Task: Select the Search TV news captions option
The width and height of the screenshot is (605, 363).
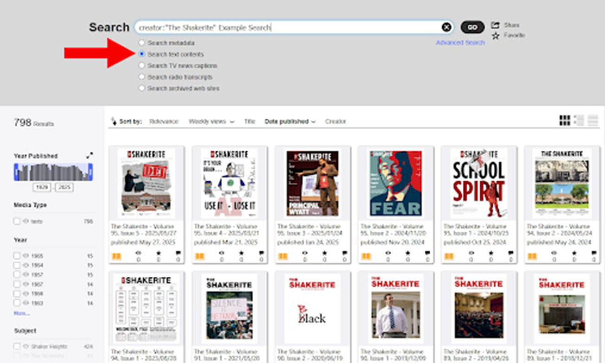Action: [142, 65]
